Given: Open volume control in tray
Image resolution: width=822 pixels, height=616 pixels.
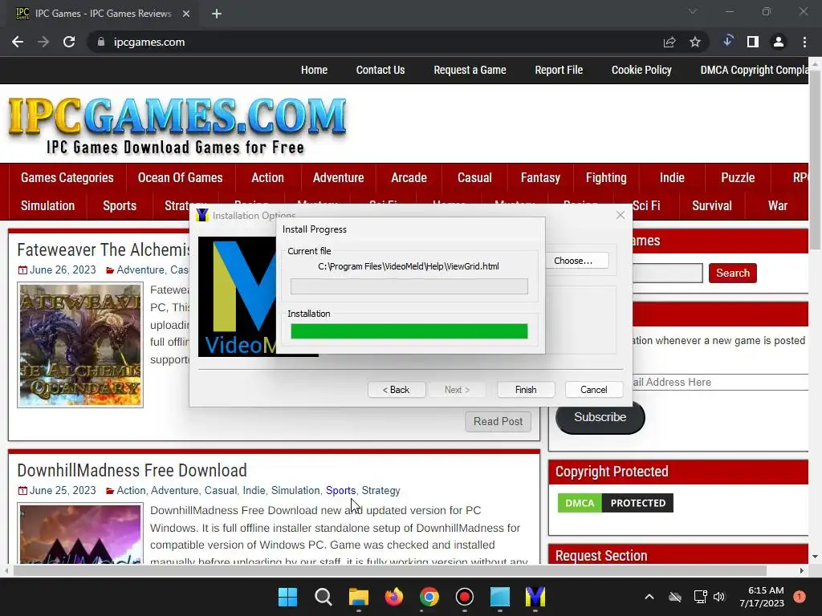Looking at the screenshot, I should (719, 597).
